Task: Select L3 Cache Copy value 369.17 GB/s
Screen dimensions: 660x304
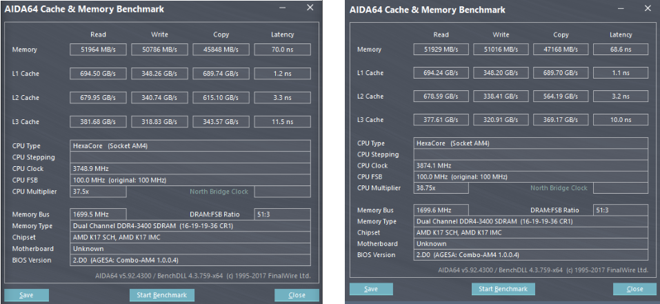Action: point(561,120)
